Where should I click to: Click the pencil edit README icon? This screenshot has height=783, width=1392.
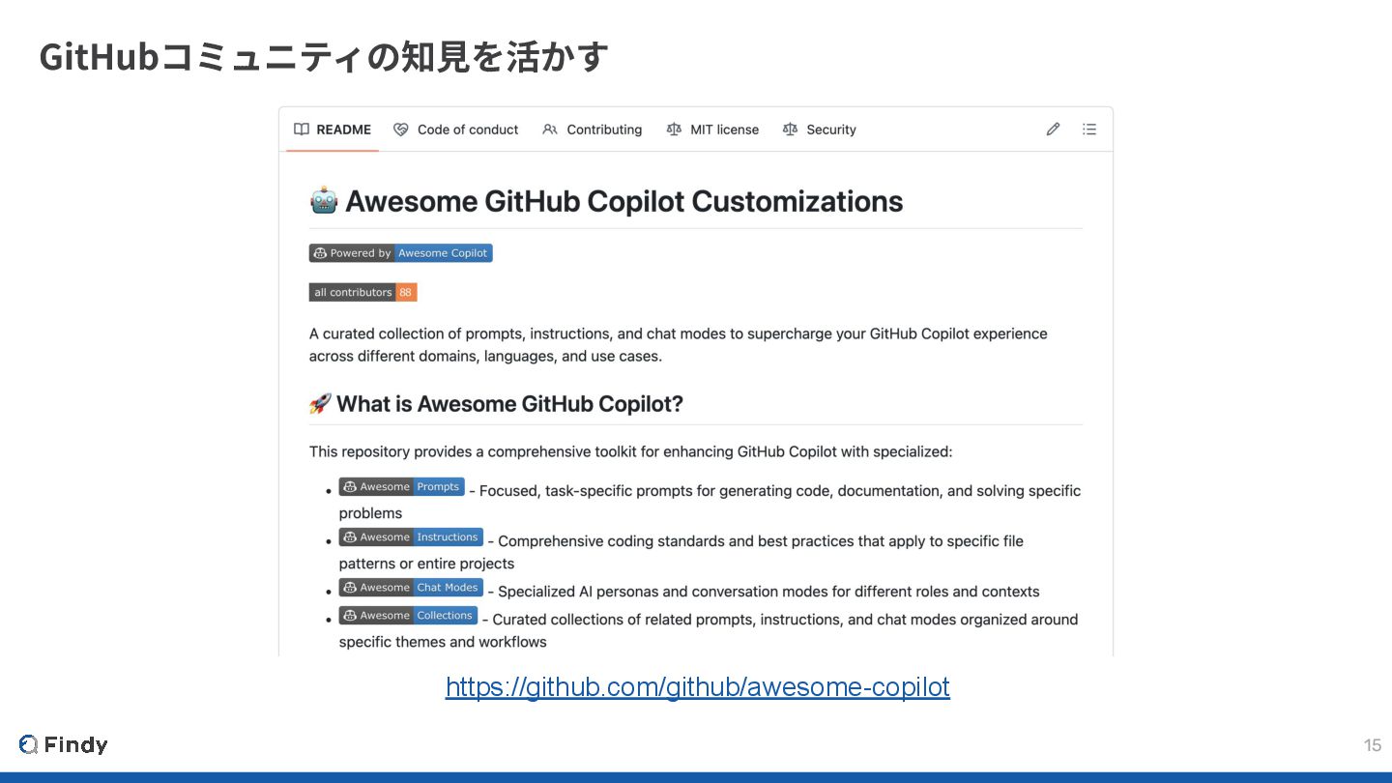click(1053, 130)
